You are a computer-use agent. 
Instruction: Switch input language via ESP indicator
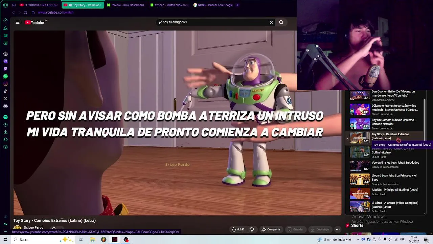tap(403, 240)
